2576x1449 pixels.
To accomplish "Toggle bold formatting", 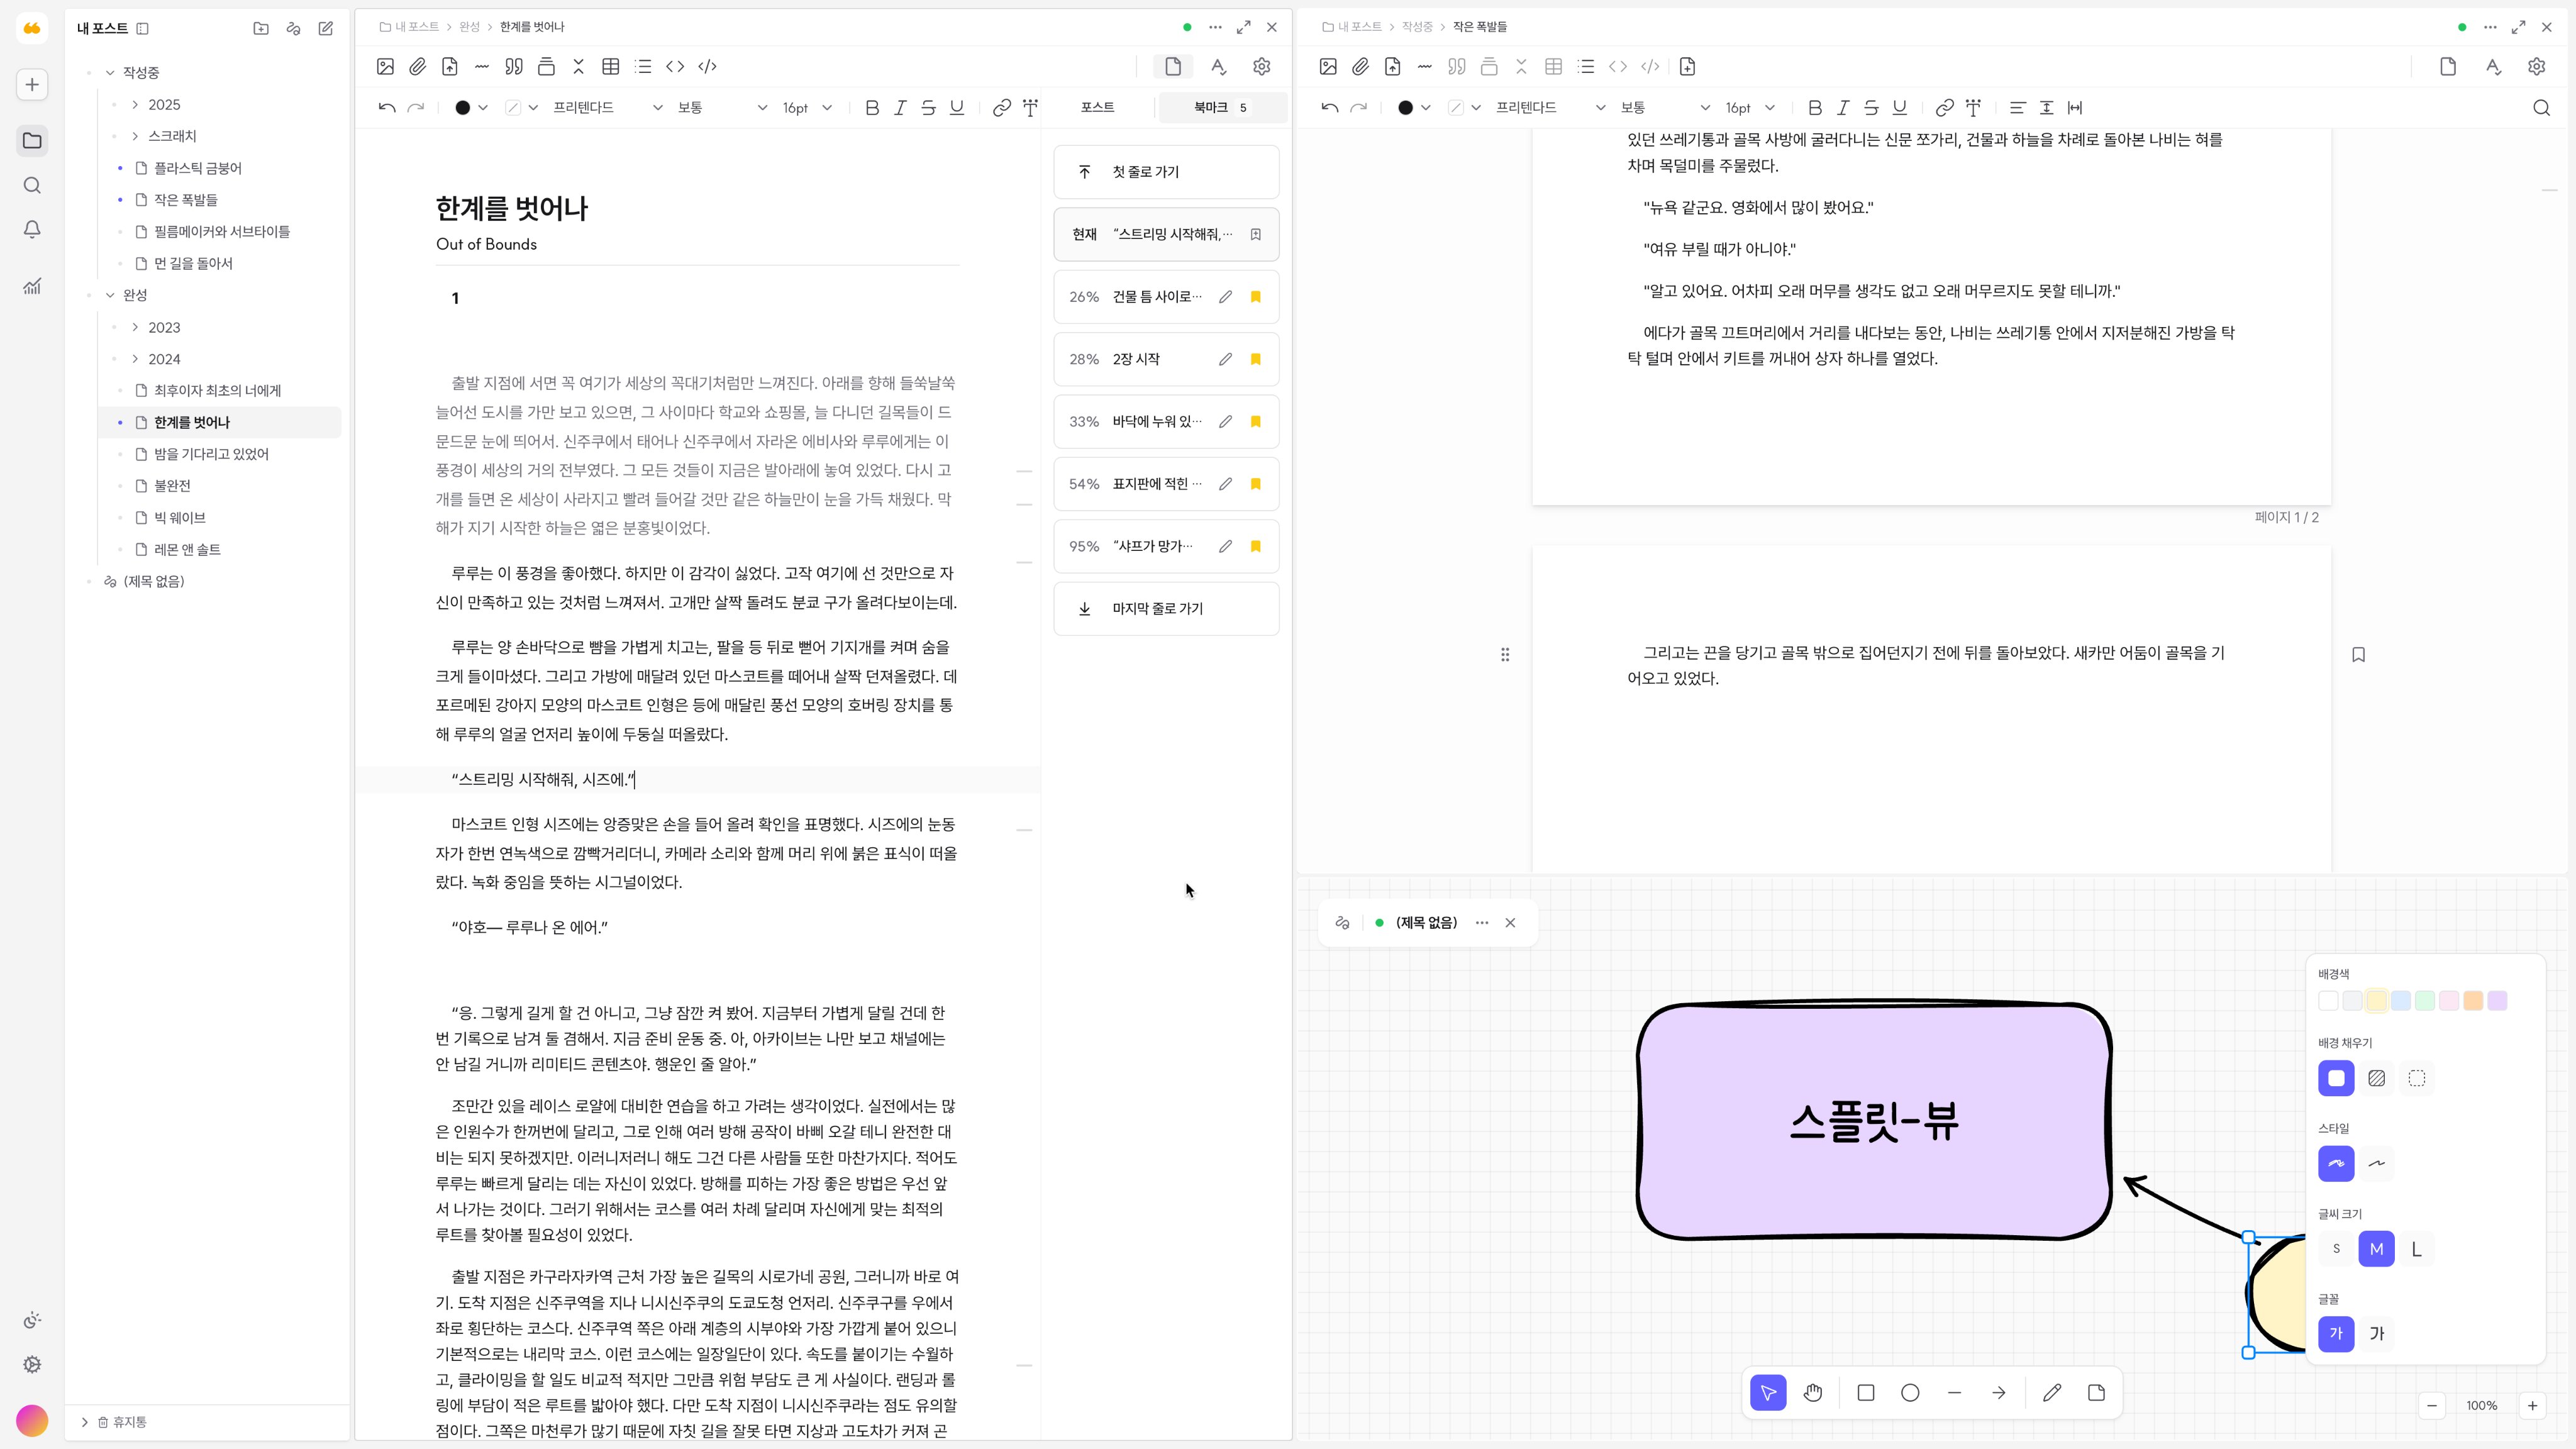I will click(872, 107).
